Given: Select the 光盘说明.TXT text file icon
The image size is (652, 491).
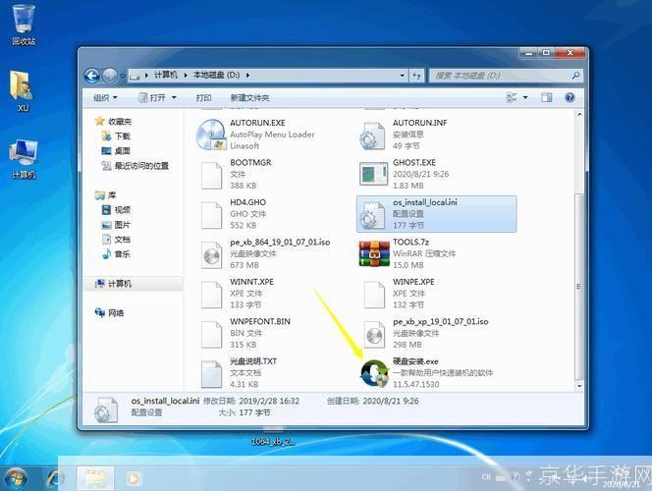Looking at the screenshot, I should 211,373.
